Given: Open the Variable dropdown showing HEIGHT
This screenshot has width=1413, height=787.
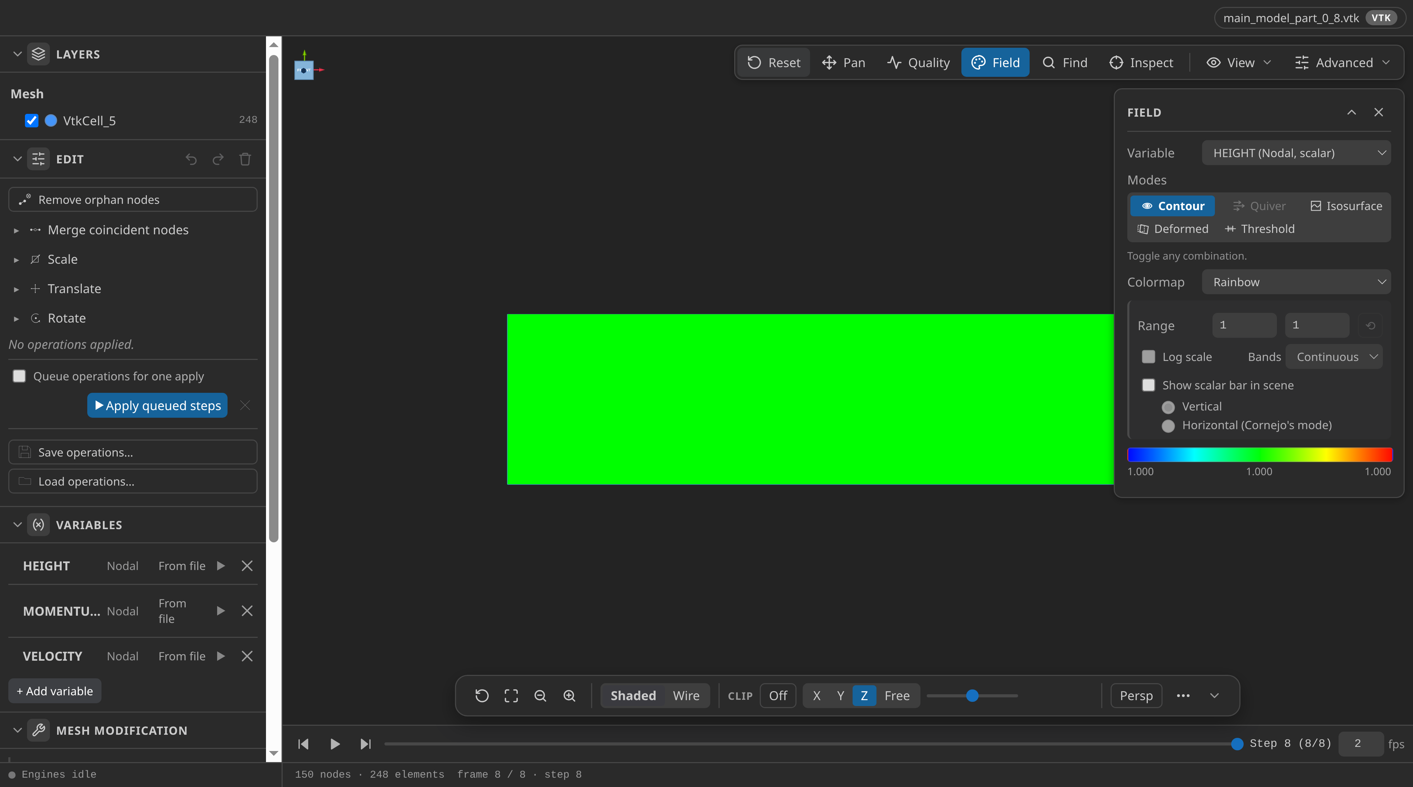Looking at the screenshot, I should [x=1296, y=153].
